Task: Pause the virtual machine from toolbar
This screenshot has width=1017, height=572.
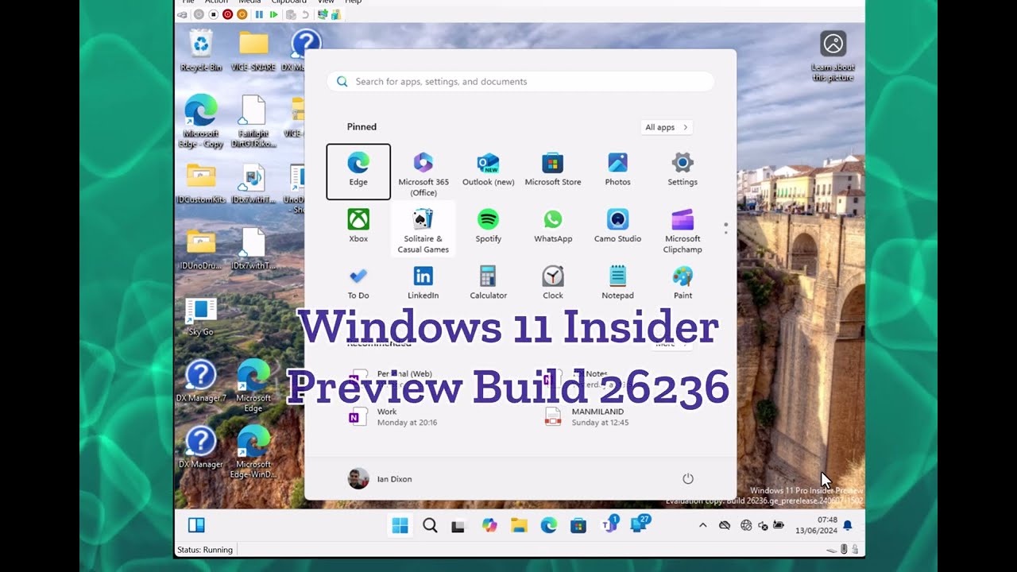Action: pyautogui.click(x=259, y=14)
